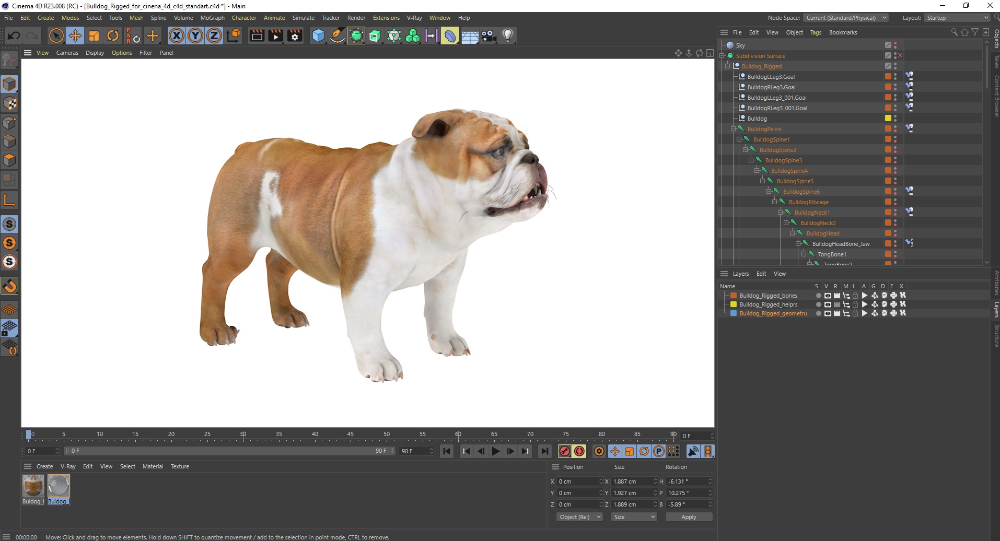Toggle visibility of Bulldog_Rigged_bones layer

point(828,296)
